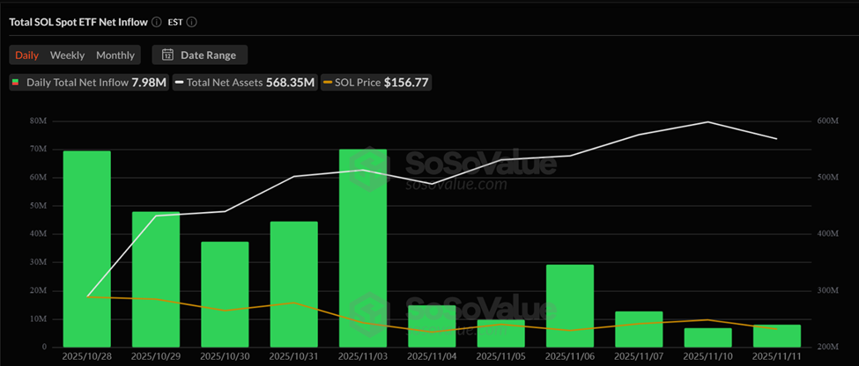Click the info icon beside the chart title
This screenshot has width=859, height=366.
[156, 22]
